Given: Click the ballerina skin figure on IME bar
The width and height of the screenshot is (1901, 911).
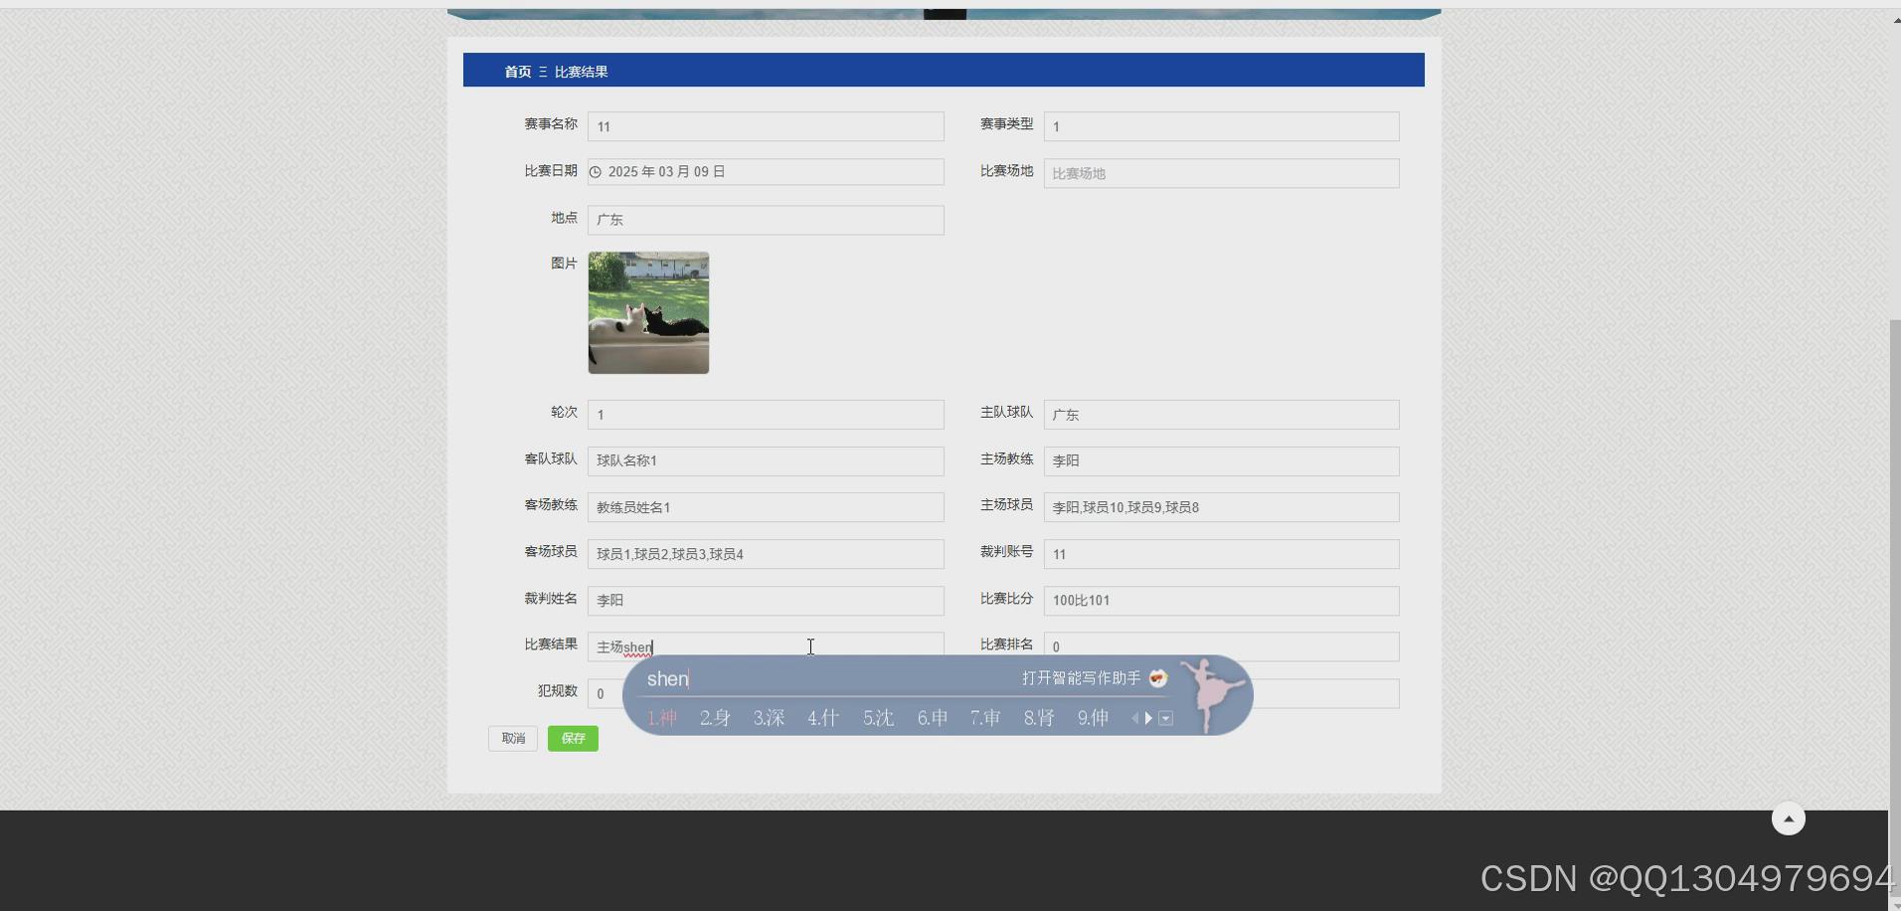Looking at the screenshot, I should point(1212,694).
